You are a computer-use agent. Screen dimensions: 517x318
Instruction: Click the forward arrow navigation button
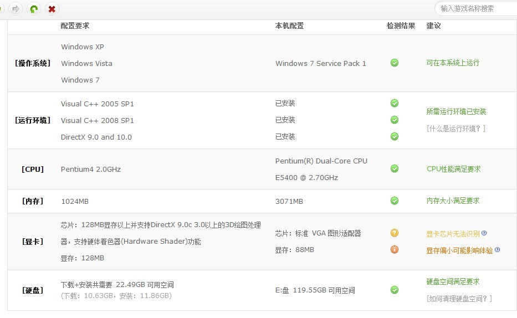coord(16,9)
